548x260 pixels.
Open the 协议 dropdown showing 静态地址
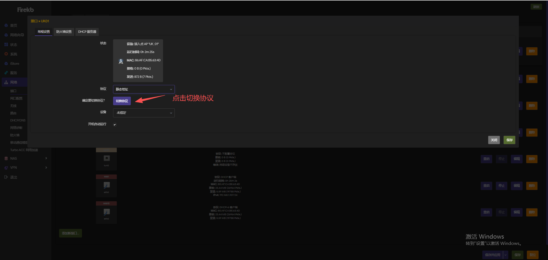[144, 89]
